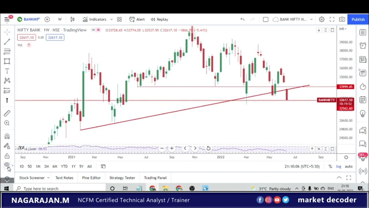The image size is (369, 208).
Task: Toggle percent scale mode
Action: (x=330, y=166)
